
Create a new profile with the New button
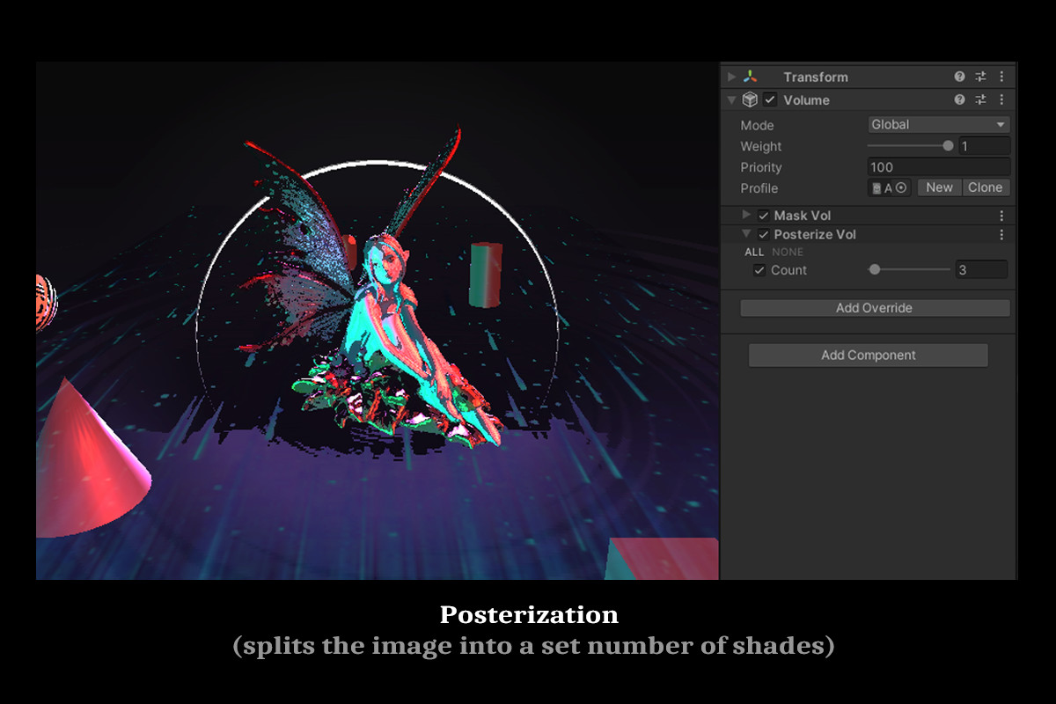[x=939, y=187]
